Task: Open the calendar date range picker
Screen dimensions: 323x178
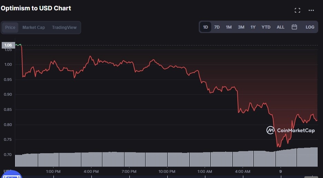Action: (294, 27)
